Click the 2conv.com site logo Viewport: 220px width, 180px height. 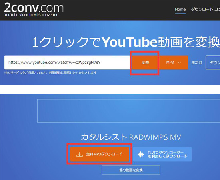34,9
